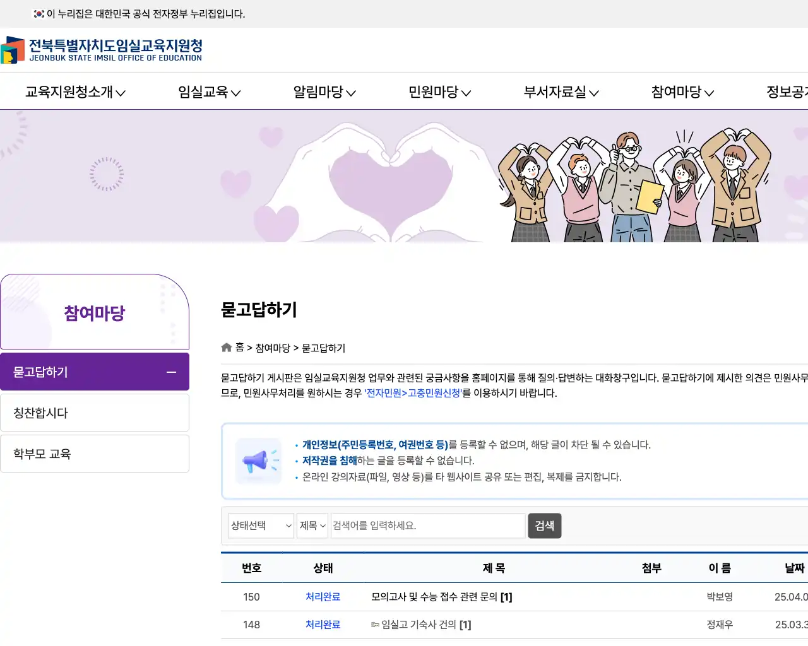This screenshot has width=808, height=646.
Task: Click the home icon in the breadcrumb
Action: pyautogui.click(x=226, y=347)
